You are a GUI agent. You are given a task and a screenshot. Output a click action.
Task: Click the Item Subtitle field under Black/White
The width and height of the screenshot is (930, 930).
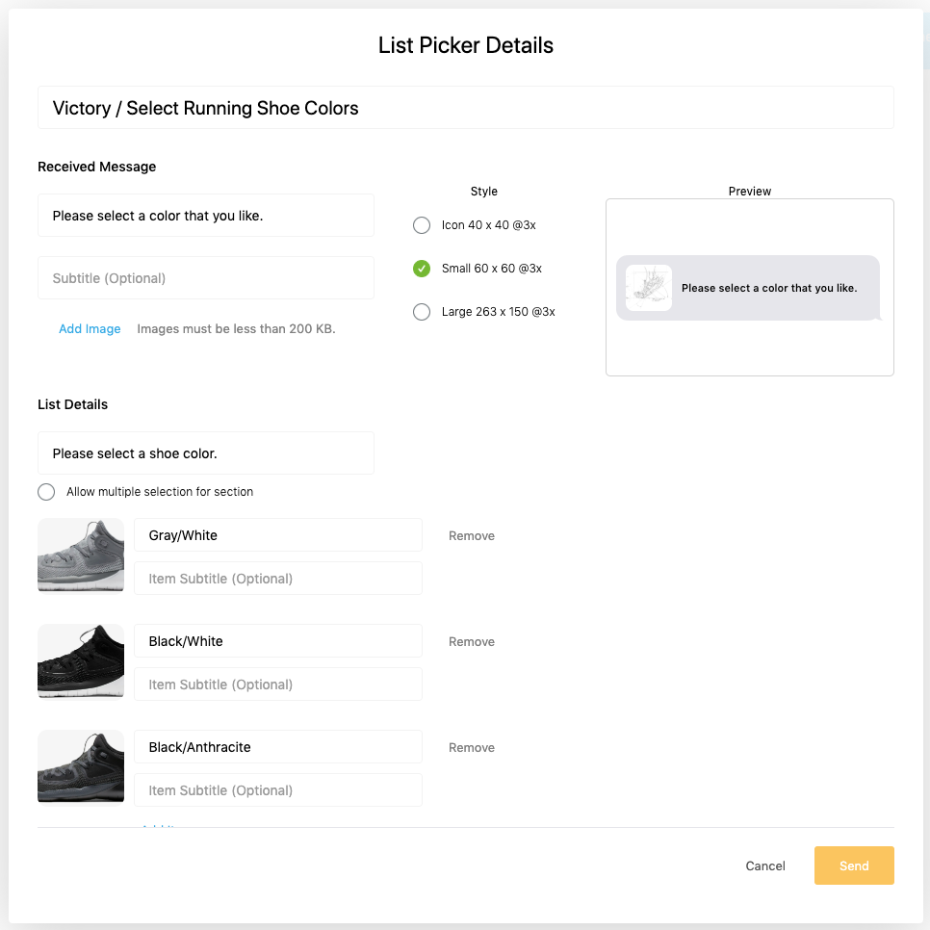[x=278, y=684]
